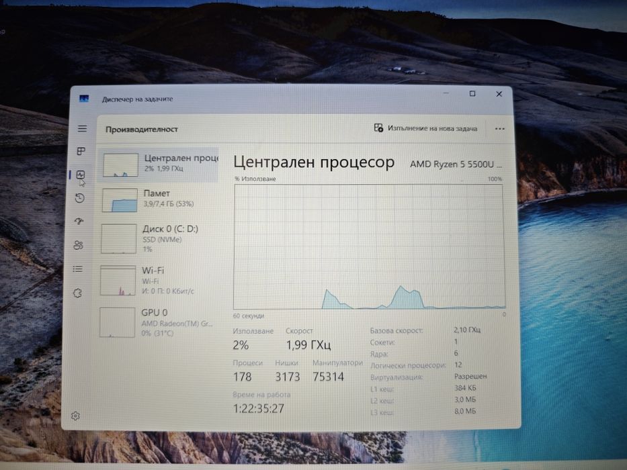Click the '8,0 МБ' L3 cache value
The width and height of the screenshot is (627, 470).
click(465, 411)
